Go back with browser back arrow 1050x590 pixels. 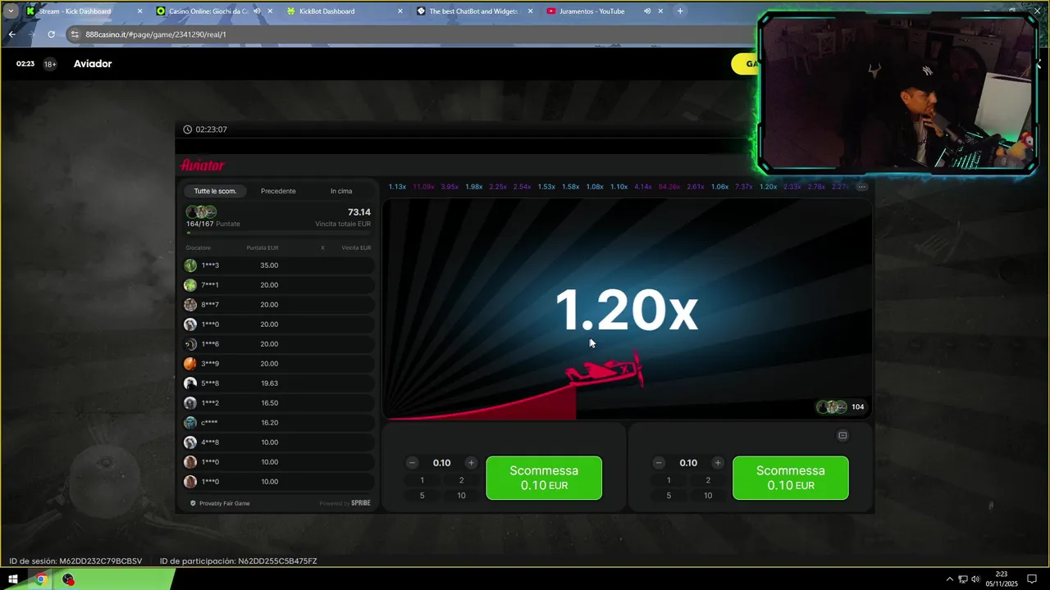click(x=11, y=34)
